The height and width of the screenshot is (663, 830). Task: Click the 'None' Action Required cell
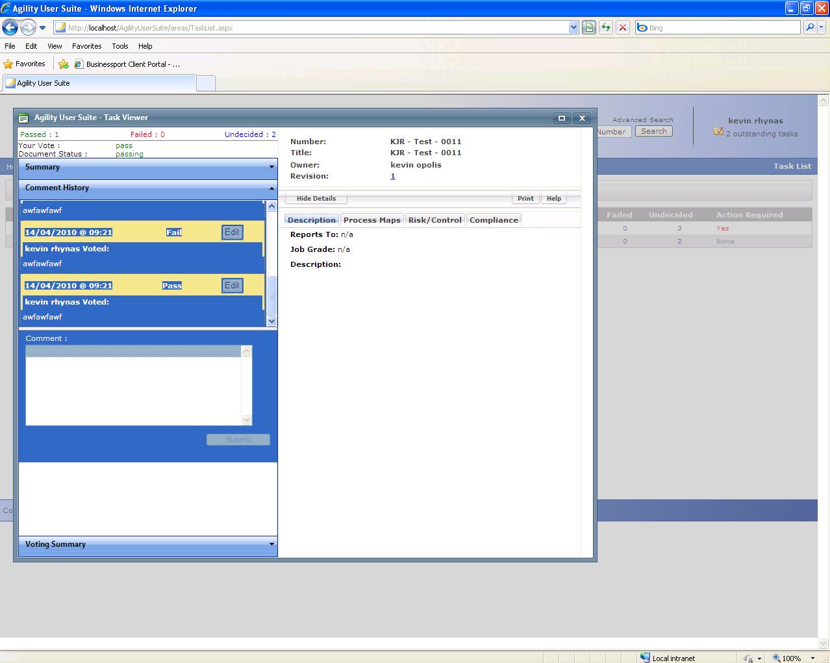pyautogui.click(x=725, y=242)
